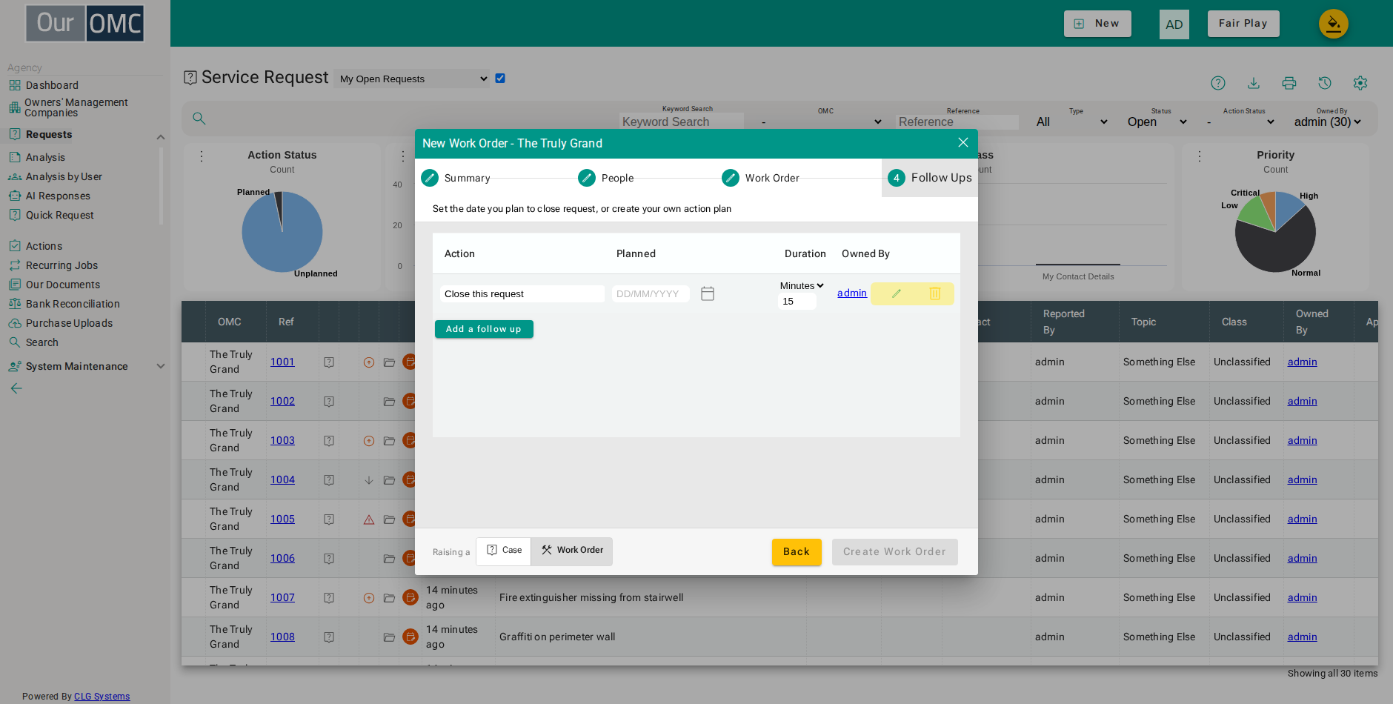Click folder icon in row 1002
The image size is (1393, 704).
[x=389, y=402]
